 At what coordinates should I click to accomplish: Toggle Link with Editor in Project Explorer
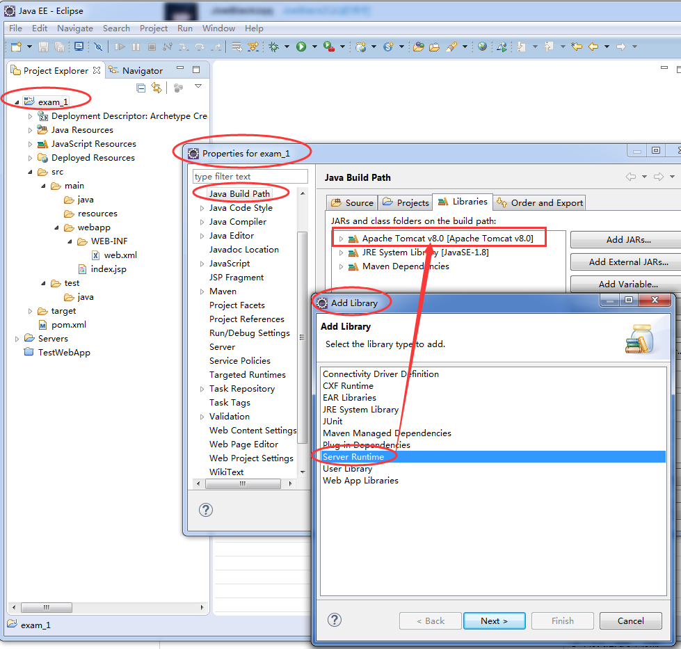click(x=157, y=88)
